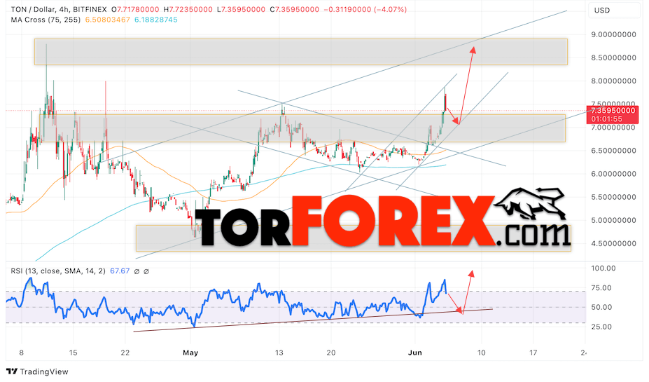
Task: Click the date axis label 15
Action: coord(74,353)
